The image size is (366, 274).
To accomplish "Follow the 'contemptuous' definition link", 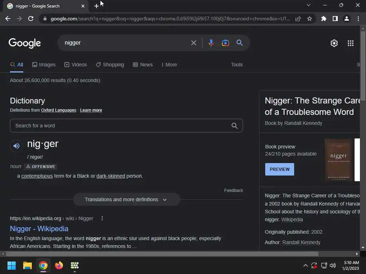I will [37, 176].
